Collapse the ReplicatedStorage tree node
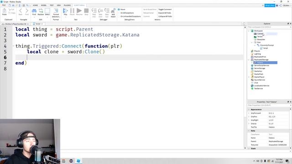The image size is (292, 164). click(x=249, y=60)
